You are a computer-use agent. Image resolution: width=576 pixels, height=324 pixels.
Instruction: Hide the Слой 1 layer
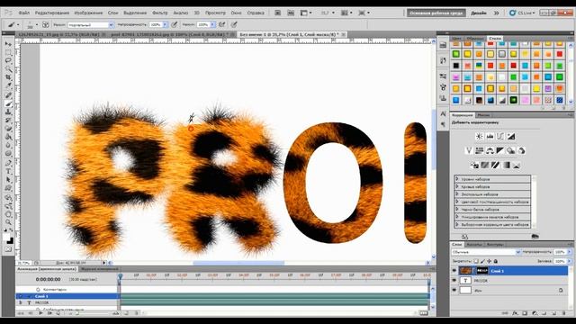454,271
